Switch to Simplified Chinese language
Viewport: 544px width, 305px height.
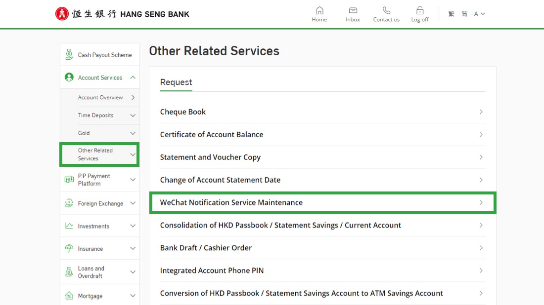point(464,14)
